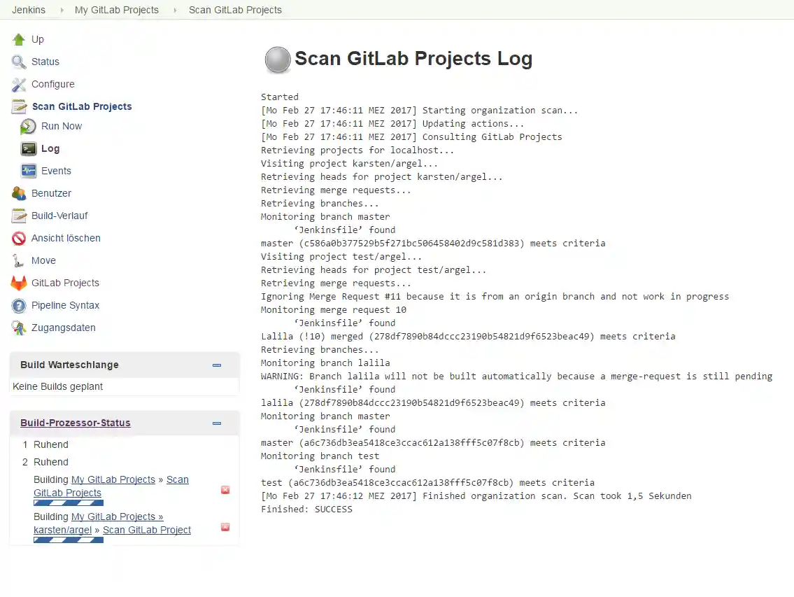The width and height of the screenshot is (794, 597).
Task: Open the Build-Prozessor-Status link
Action: tap(76, 423)
